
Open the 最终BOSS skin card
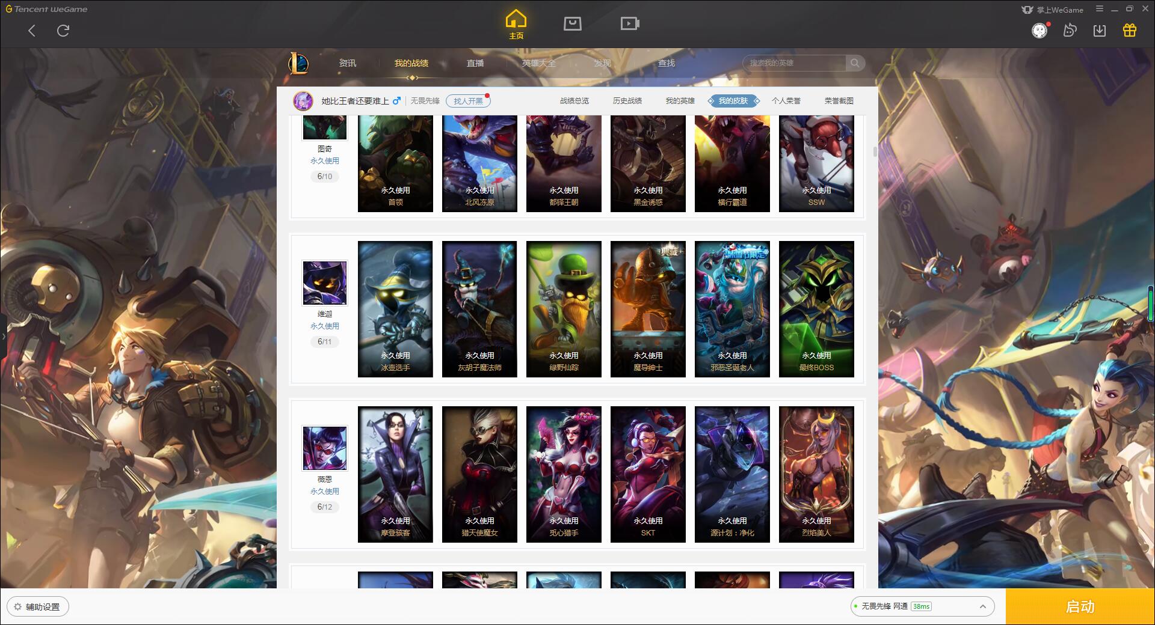click(x=816, y=309)
